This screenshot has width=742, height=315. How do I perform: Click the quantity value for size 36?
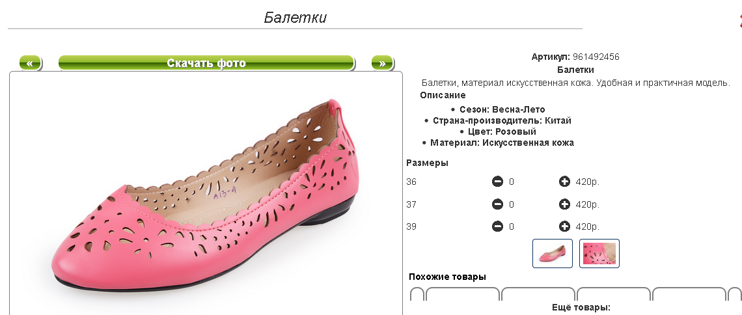point(512,182)
